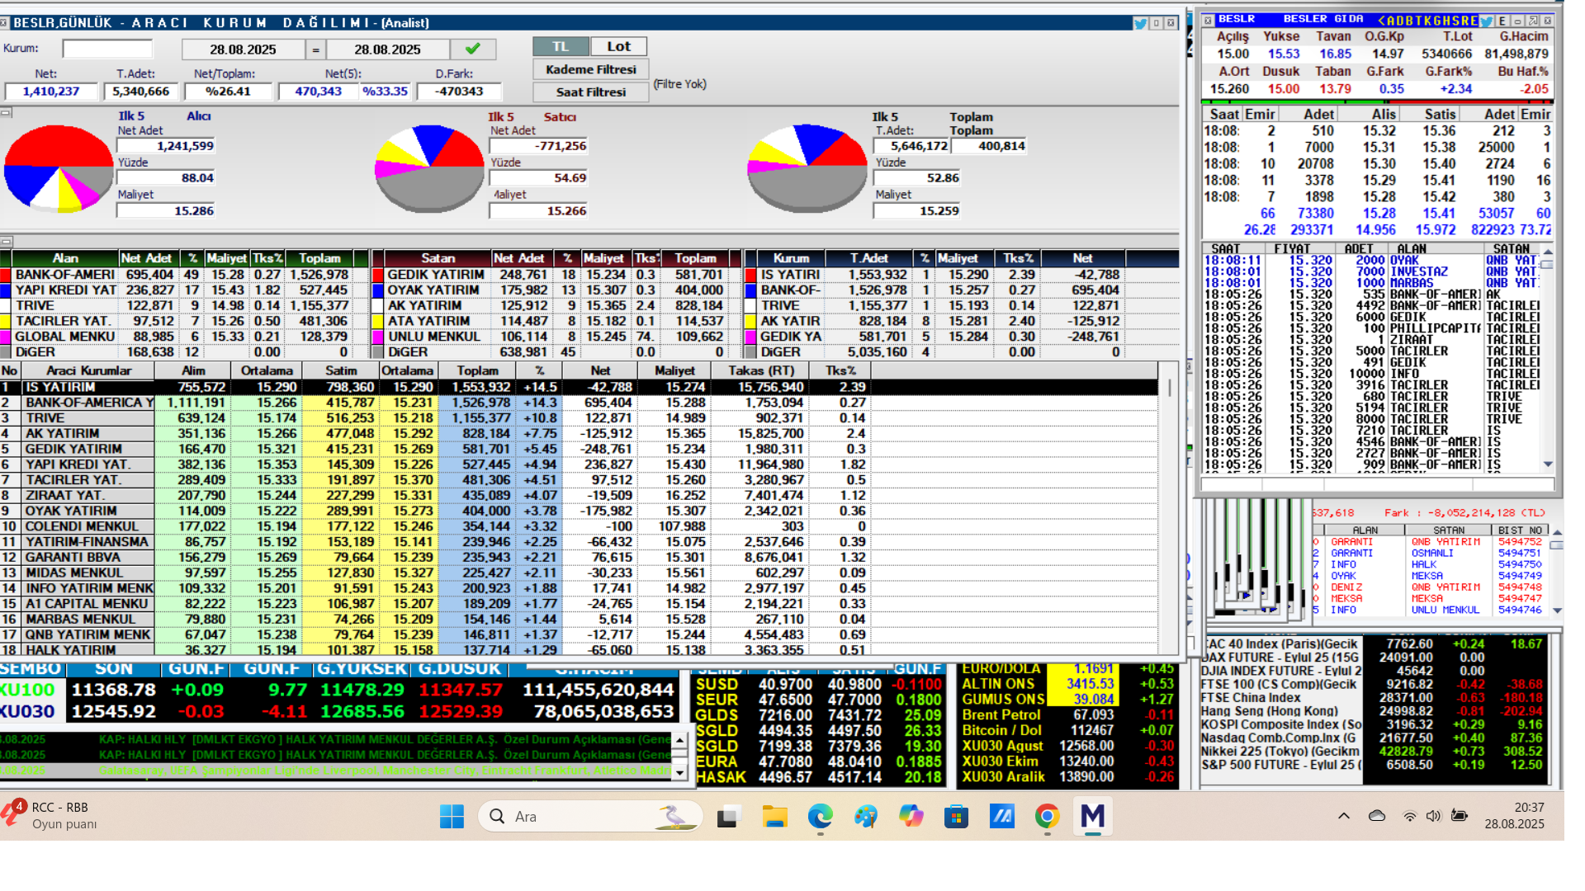Sort by Takas (RT) column header
Image resolution: width=1585 pixels, height=891 pixels.
pos(760,371)
